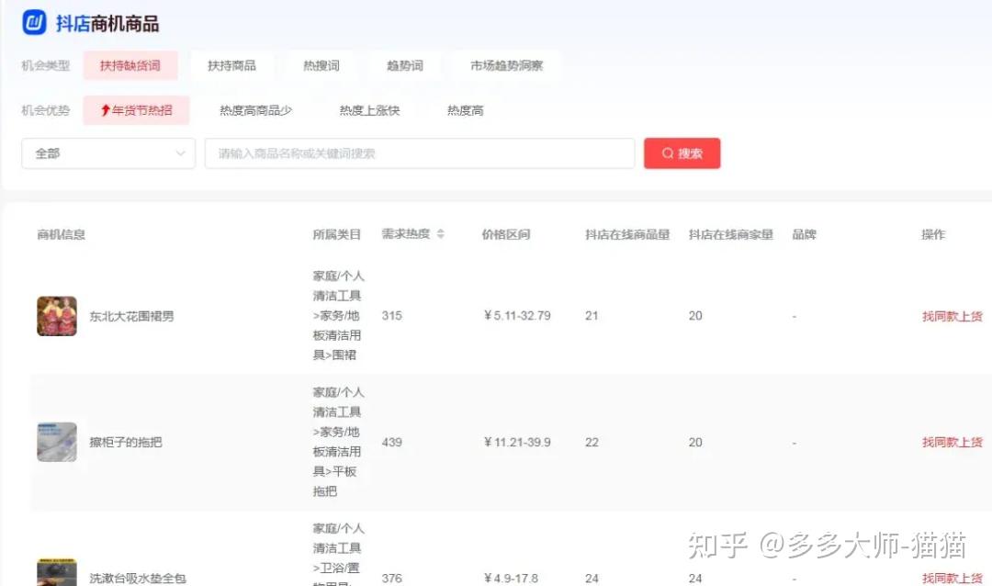Toggle the 年货节热招 filter
992x586 pixels.
pyautogui.click(x=136, y=110)
